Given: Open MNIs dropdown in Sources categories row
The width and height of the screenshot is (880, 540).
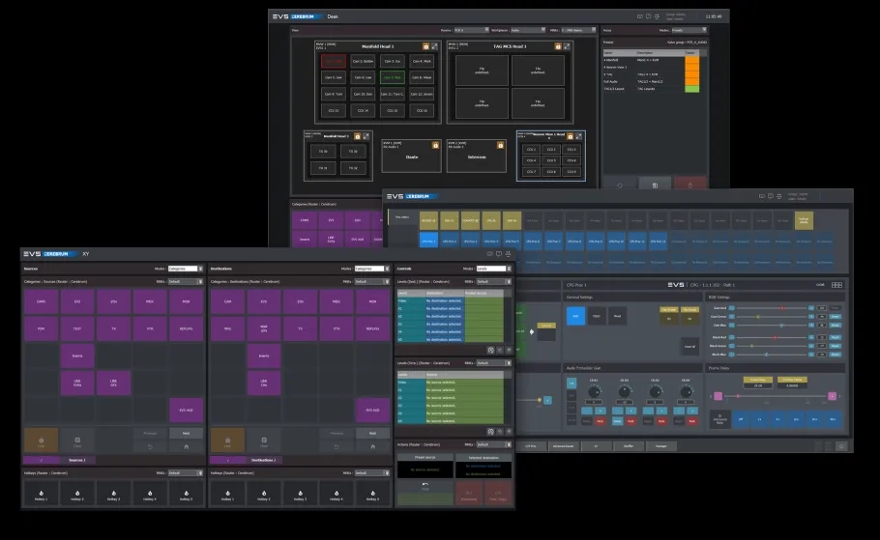Looking at the screenshot, I should [x=186, y=281].
